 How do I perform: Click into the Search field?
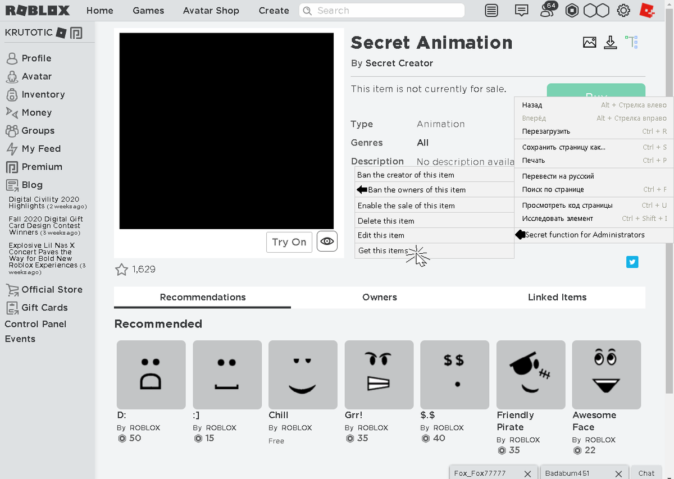382,11
